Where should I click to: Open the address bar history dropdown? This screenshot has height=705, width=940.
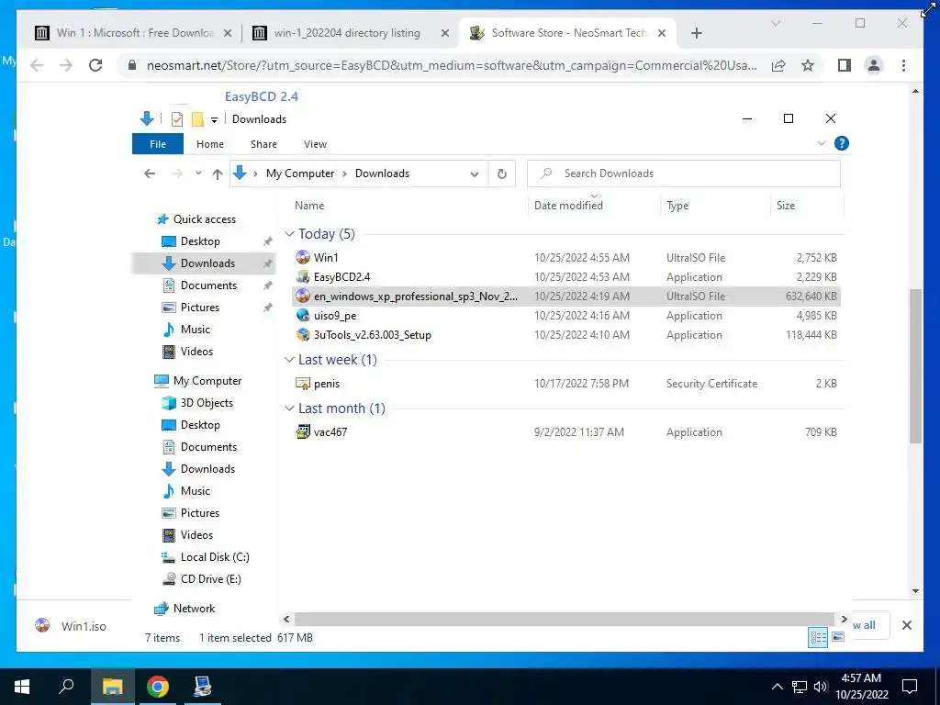click(x=475, y=173)
